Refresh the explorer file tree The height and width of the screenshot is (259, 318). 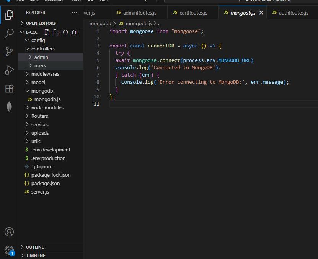click(65, 32)
